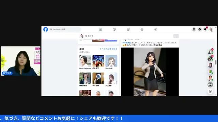Open the penguin mascot friend thumbnail
218x122 pixels.
pos(98,61)
